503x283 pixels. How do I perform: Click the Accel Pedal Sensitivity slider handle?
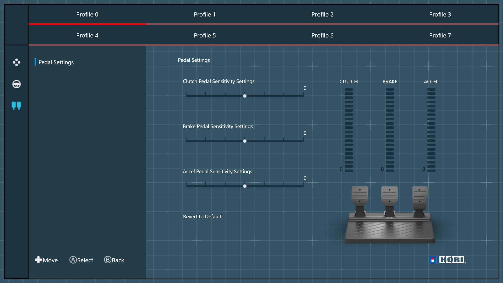pos(245,186)
